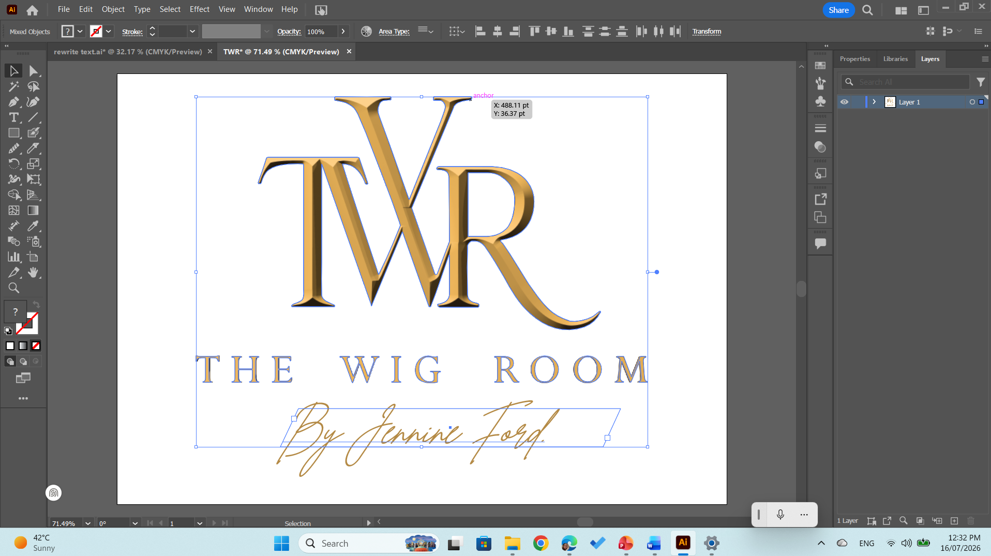Open the zoom level dropdown
Screen dimensions: 991x556
click(88, 523)
